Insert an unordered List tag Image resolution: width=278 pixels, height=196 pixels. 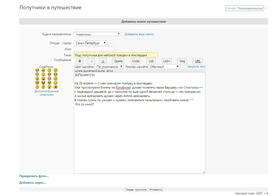tap(151, 61)
